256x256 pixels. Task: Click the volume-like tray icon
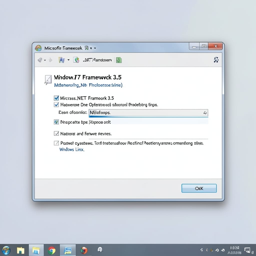coord(223,250)
